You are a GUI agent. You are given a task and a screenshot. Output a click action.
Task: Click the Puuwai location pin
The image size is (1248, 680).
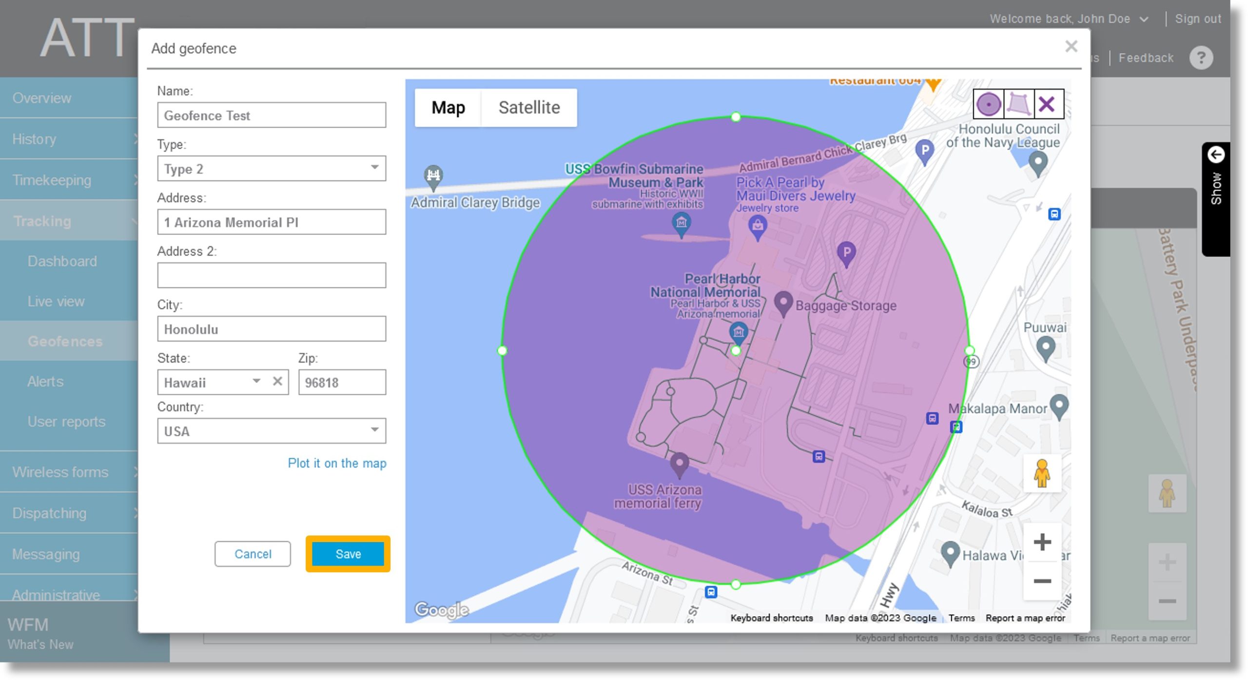[x=1045, y=350]
